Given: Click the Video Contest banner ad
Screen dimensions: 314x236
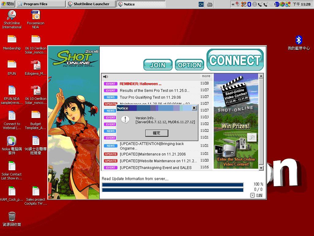Looking at the screenshot, I should point(236,121).
